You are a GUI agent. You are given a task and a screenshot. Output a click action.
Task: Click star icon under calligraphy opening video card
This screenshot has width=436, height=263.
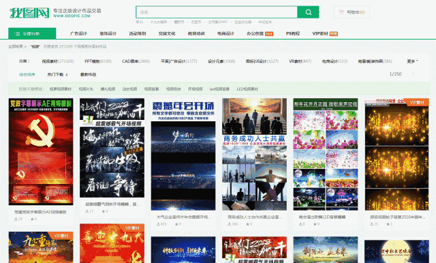pyautogui.click(x=103, y=211)
